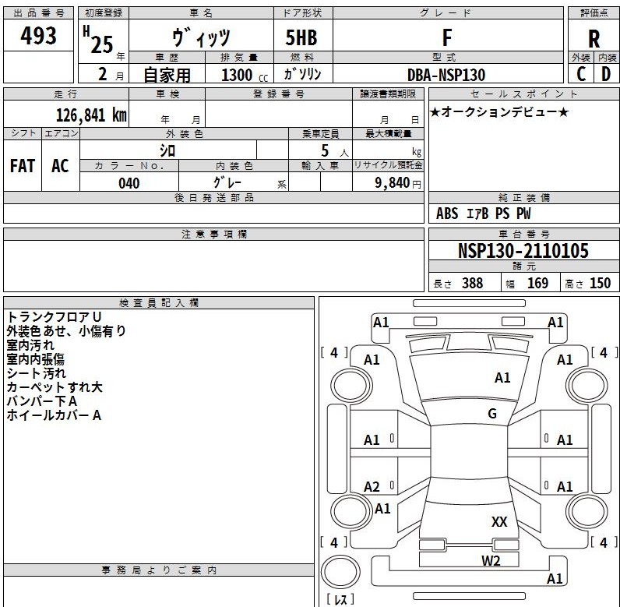Select the 5HB door type value

point(301,38)
